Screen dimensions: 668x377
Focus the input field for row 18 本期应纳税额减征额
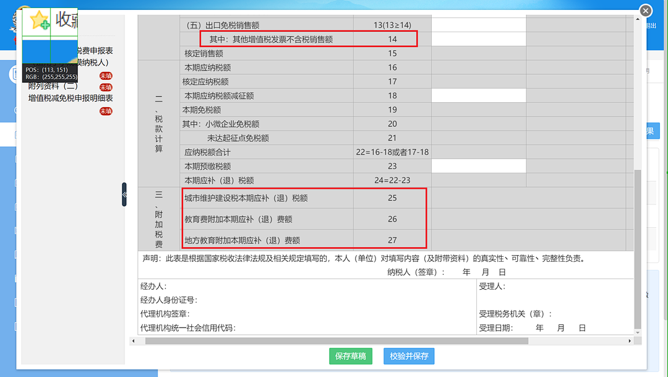tap(479, 95)
